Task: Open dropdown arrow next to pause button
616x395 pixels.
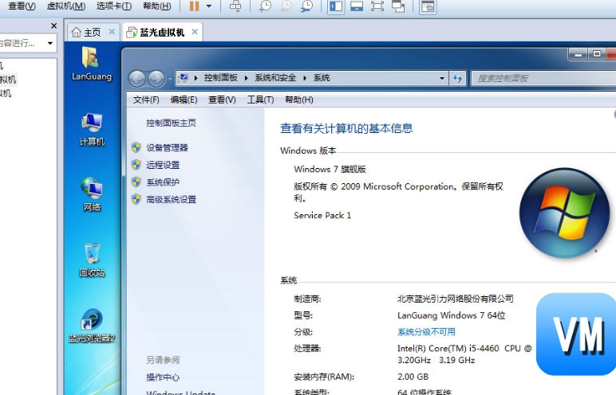Action: [209, 6]
